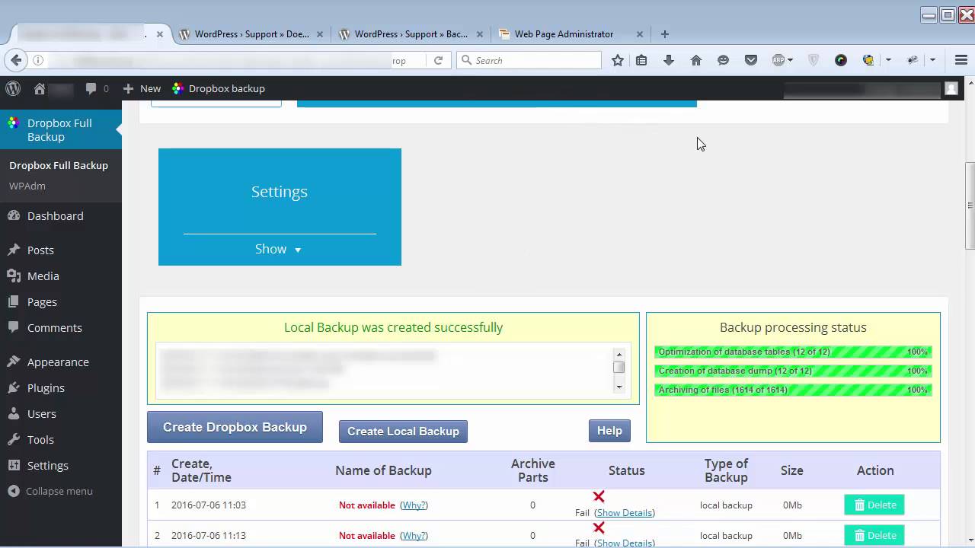Click the Create Dropbox Backup button

coord(235,427)
